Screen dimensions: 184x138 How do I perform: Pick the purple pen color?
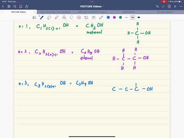click(x=114, y=17)
